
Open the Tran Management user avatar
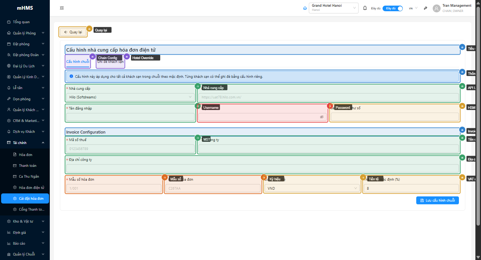point(436,8)
